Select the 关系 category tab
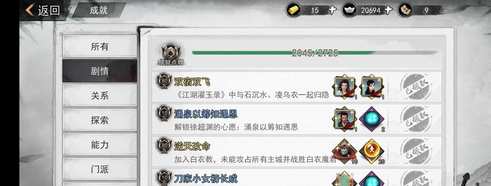The width and height of the screenshot is (491, 186). (x=100, y=95)
